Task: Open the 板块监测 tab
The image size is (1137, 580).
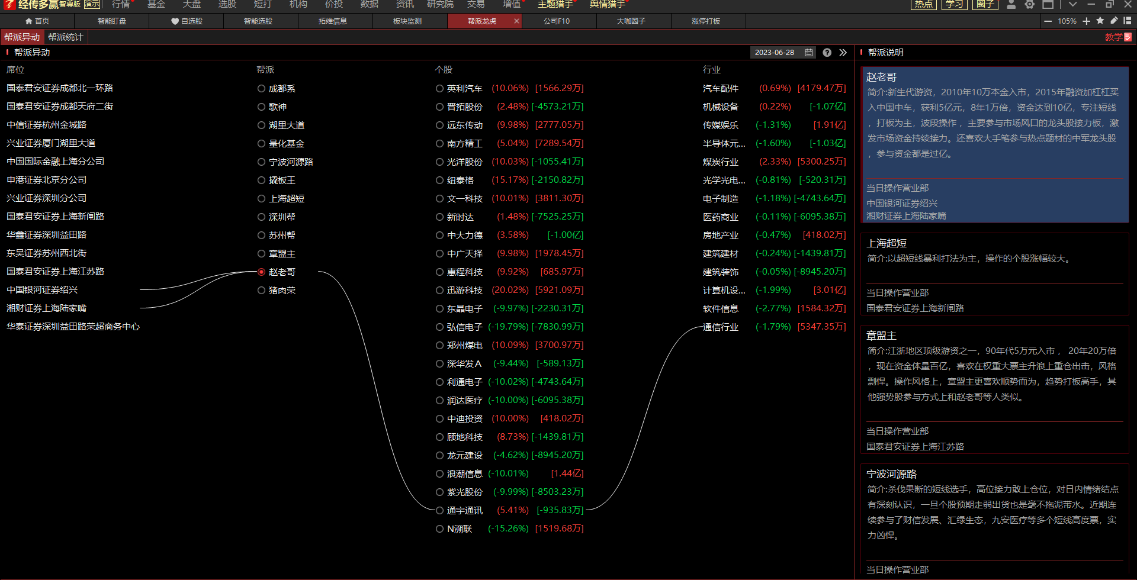Action: 407,21
